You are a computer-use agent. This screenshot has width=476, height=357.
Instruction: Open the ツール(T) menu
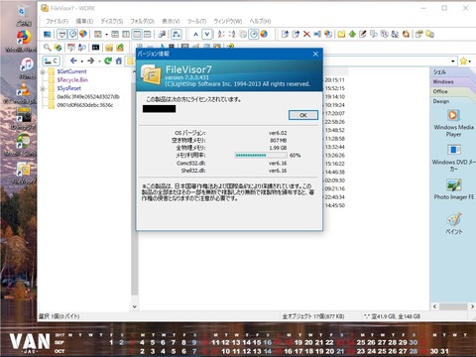tap(196, 21)
